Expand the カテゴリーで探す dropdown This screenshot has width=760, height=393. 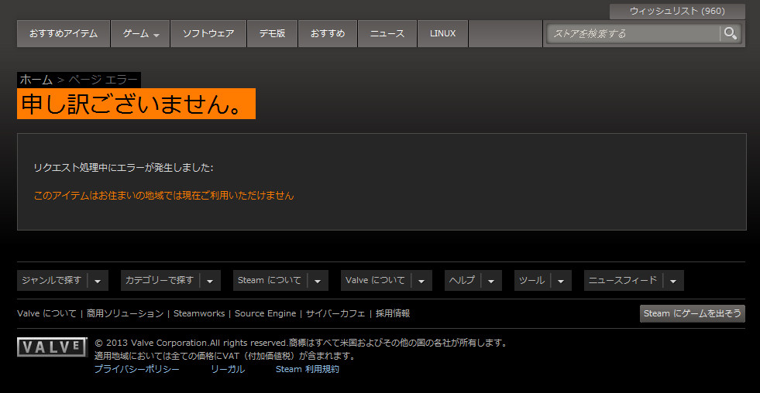click(x=170, y=280)
